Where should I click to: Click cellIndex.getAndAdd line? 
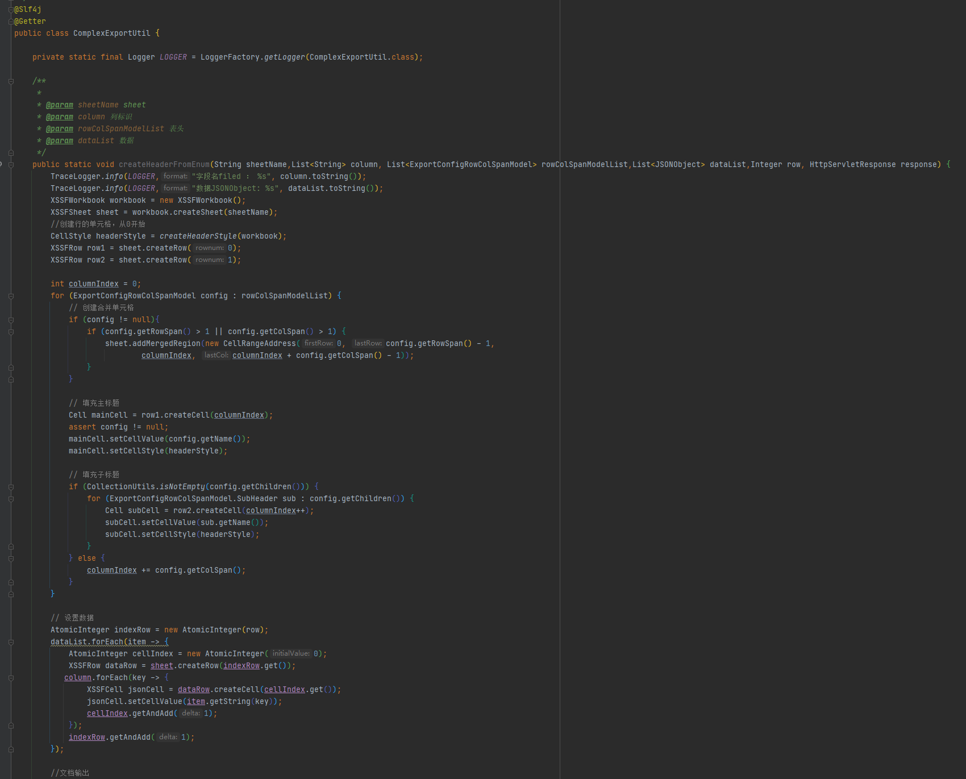pos(152,714)
